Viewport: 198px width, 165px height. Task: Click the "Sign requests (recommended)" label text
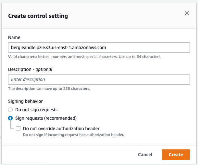tap(46, 118)
